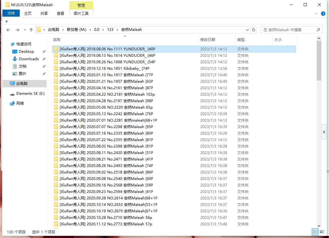Click the pin icon beside Downloads
The image size is (329, 238).
pyautogui.click(x=44, y=59)
